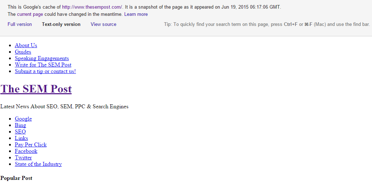
Task: Open the thesempost.com cached URL link
Action: (92, 7)
